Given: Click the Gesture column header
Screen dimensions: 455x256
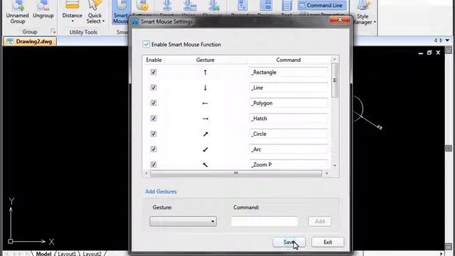Looking at the screenshot, I should [x=205, y=60].
